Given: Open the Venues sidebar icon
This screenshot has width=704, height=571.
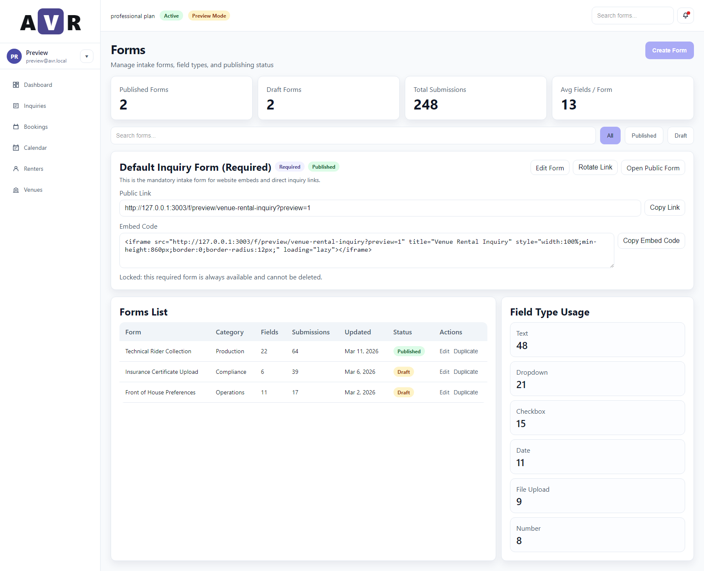Looking at the screenshot, I should 16,190.
